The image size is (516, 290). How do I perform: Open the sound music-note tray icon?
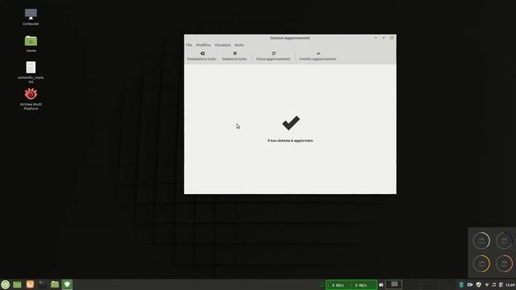[493, 284]
